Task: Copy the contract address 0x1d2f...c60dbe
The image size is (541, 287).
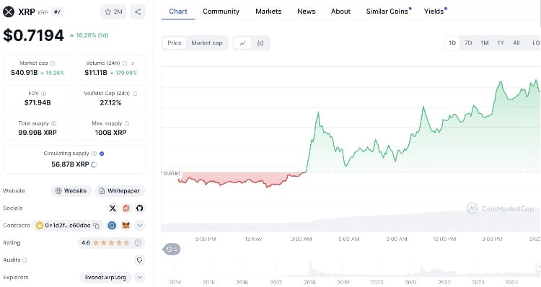Action: coord(96,226)
